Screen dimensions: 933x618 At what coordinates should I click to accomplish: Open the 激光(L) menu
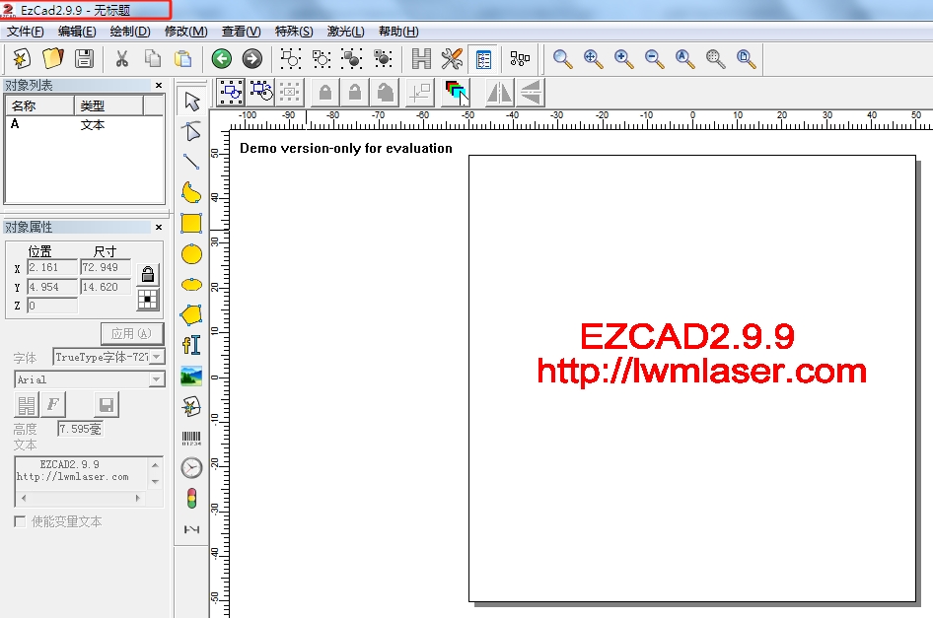point(346,32)
